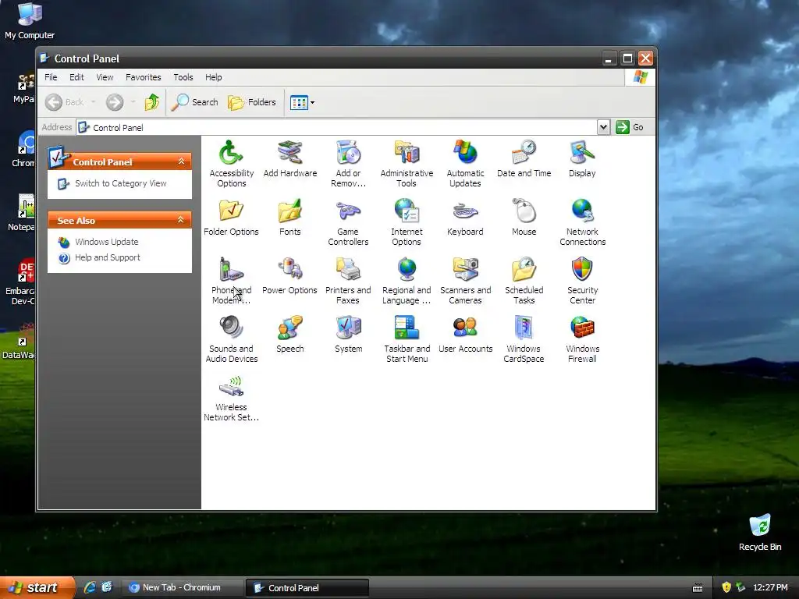Open the Views dropdown button
Viewport: 799px width, 599px height.
(302, 102)
